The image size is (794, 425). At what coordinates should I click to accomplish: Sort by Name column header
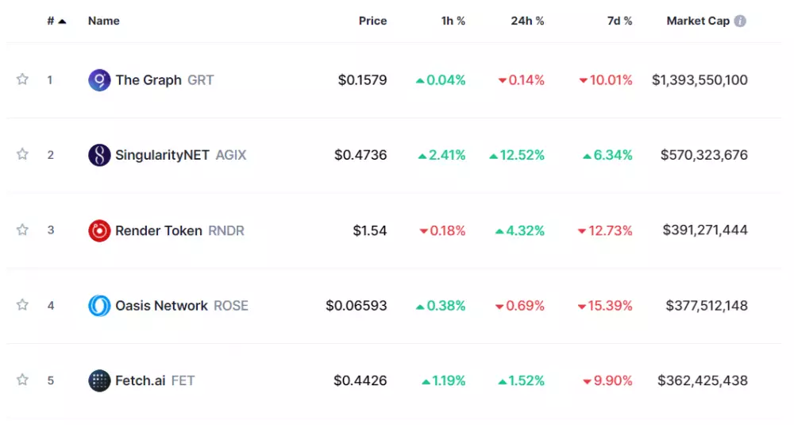tap(103, 21)
